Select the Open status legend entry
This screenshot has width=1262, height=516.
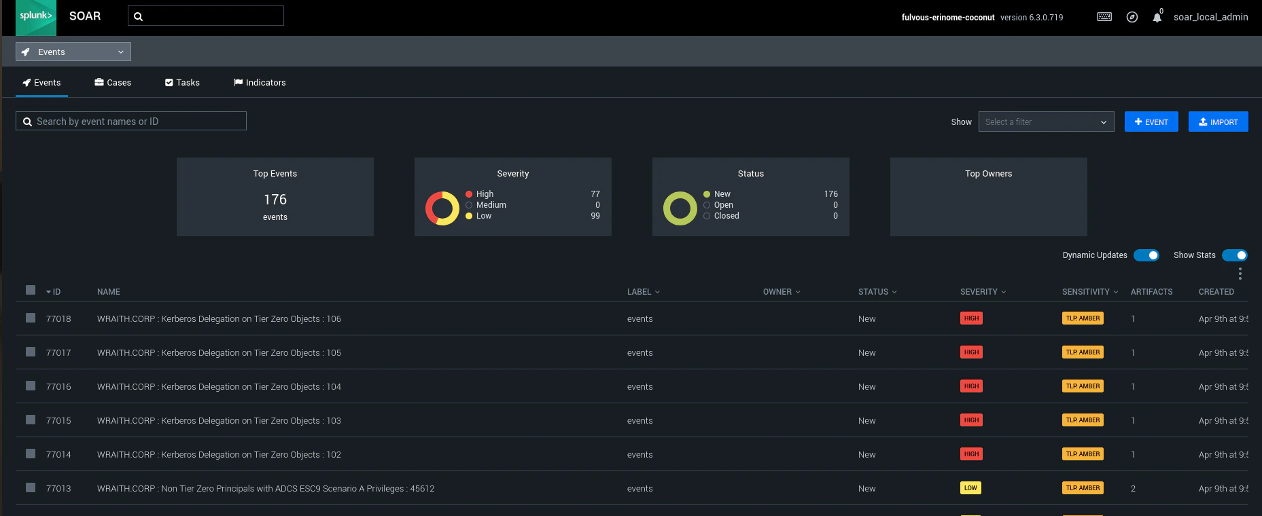tap(718, 205)
